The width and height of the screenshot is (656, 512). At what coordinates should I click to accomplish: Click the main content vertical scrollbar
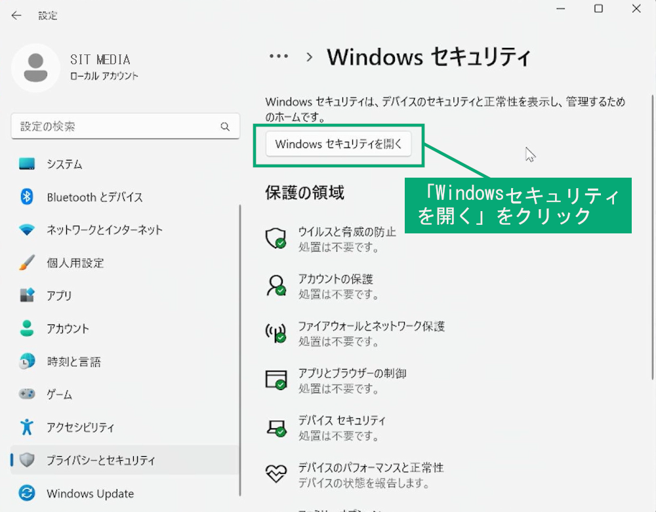(653, 237)
